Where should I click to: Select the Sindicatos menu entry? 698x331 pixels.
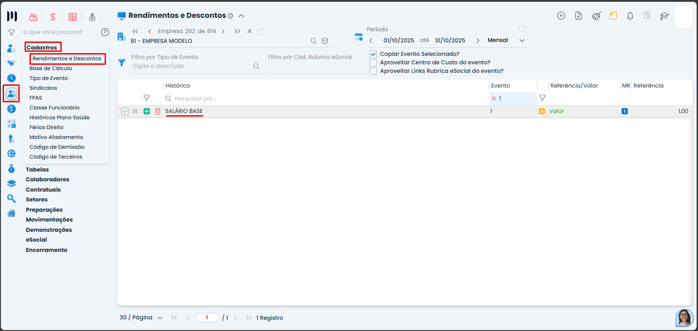click(x=43, y=88)
